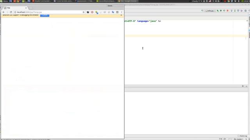Switch to Core Servlets task in panel
The height and width of the screenshot is (140, 250).
[x=63, y=1]
